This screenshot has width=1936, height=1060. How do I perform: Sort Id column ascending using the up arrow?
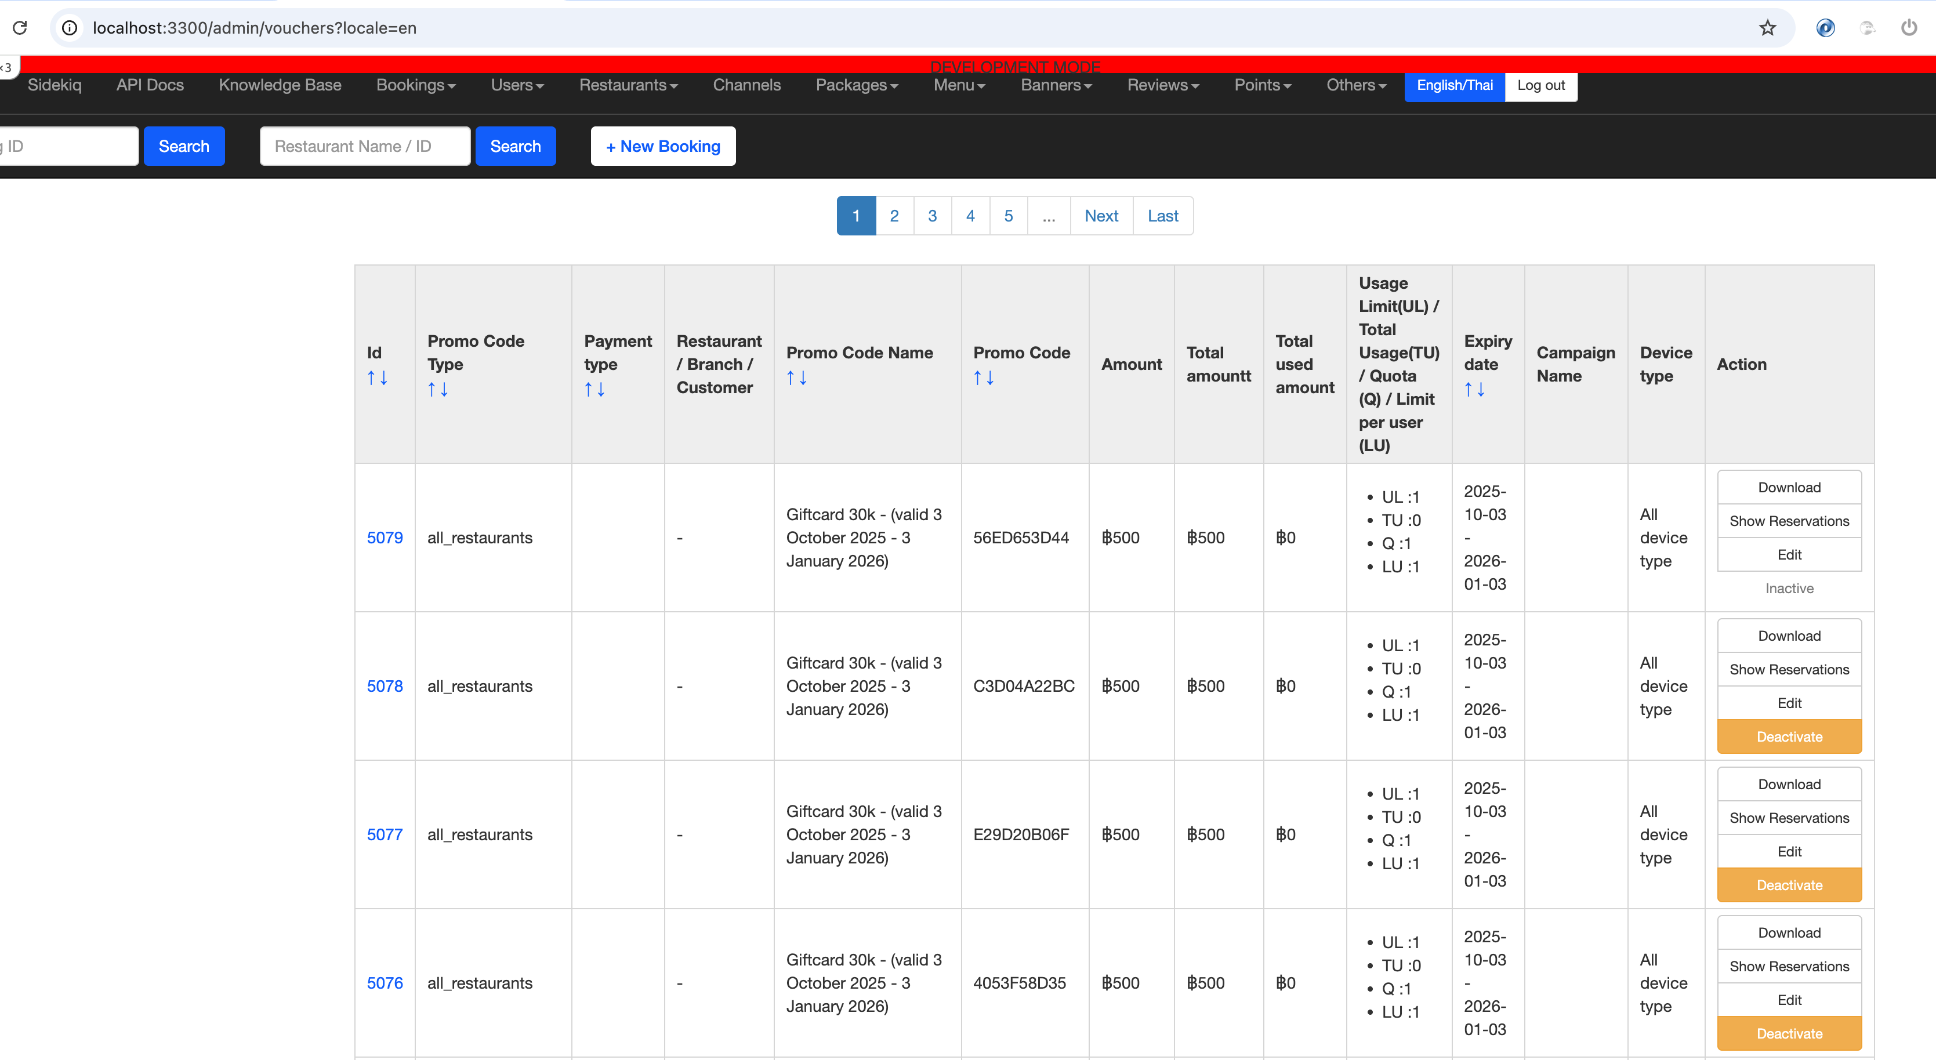[371, 378]
